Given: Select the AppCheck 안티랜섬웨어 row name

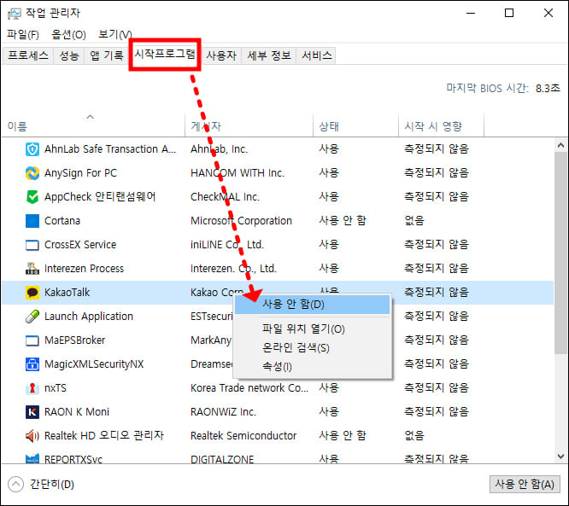Looking at the screenshot, I should [x=100, y=197].
